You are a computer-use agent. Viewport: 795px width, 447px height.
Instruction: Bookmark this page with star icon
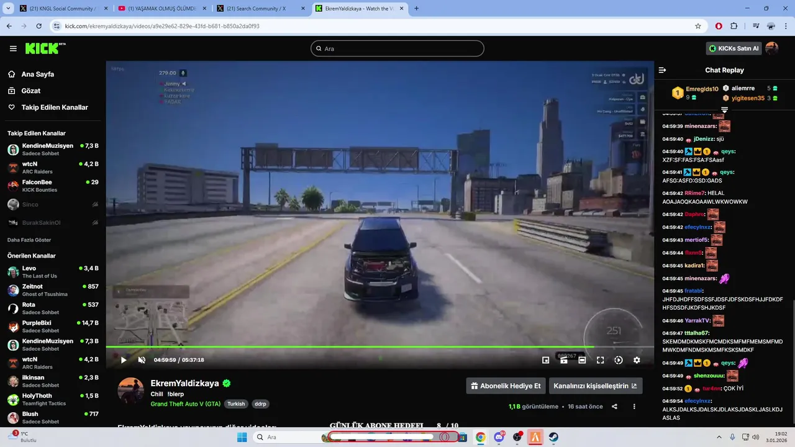point(698,26)
